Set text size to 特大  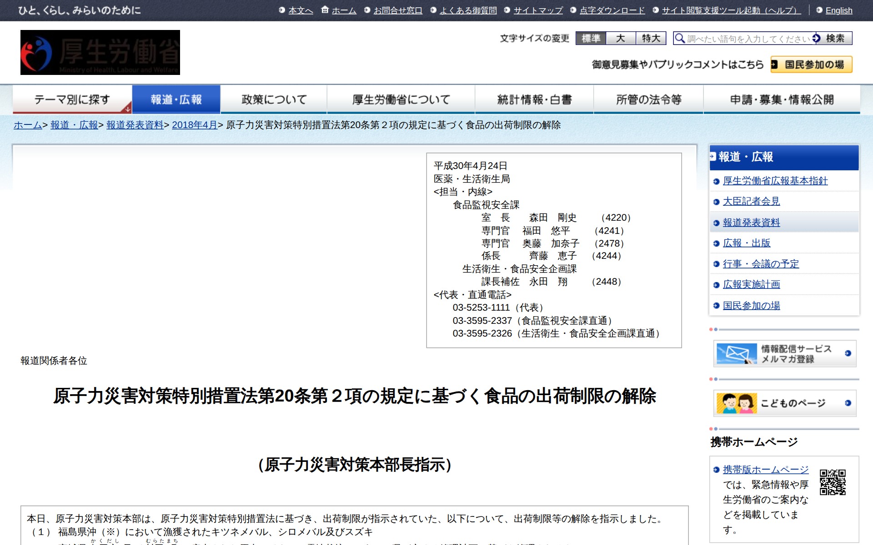(x=651, y=38)
